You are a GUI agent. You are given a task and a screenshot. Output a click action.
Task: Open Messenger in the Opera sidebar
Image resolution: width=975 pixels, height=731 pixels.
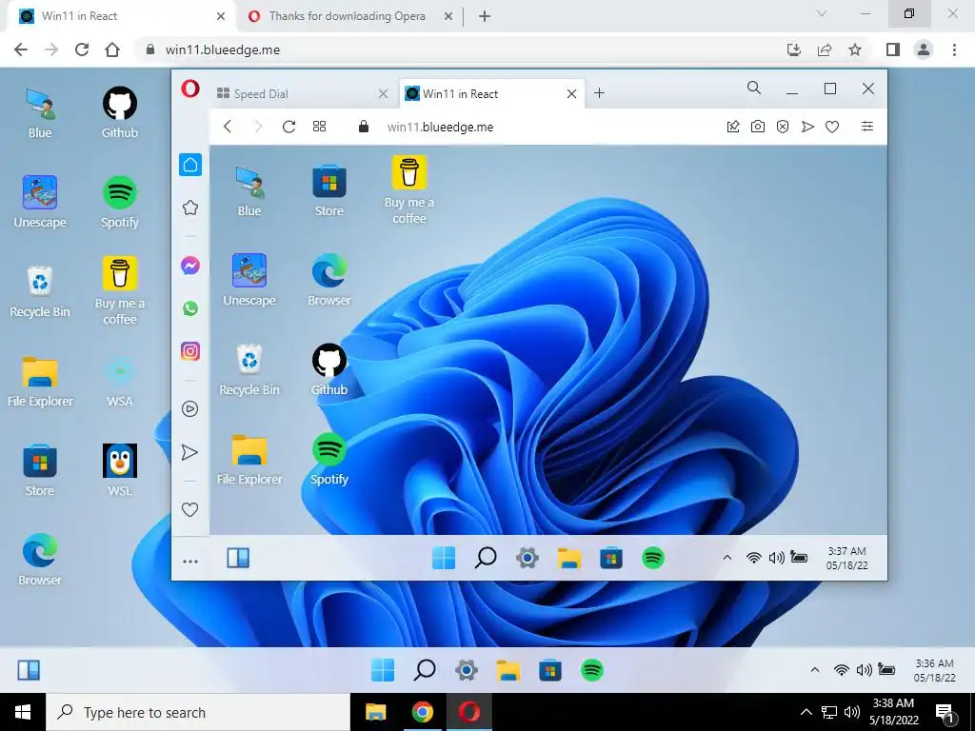(x=190, y=267)
